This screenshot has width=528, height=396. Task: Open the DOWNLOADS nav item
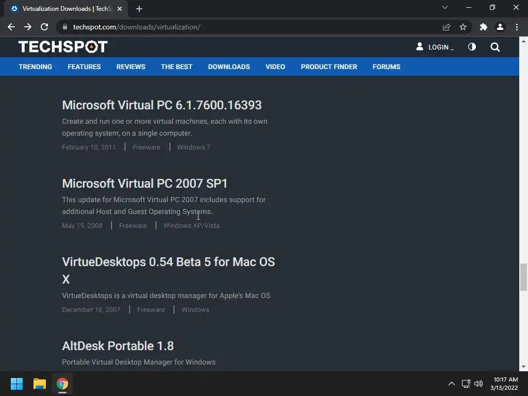point(229,67)
